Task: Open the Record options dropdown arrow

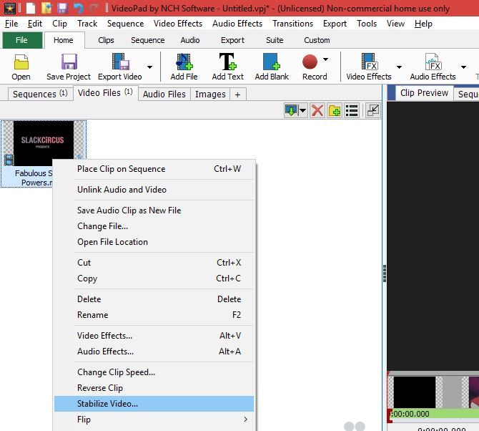Action: click(326, 60)
